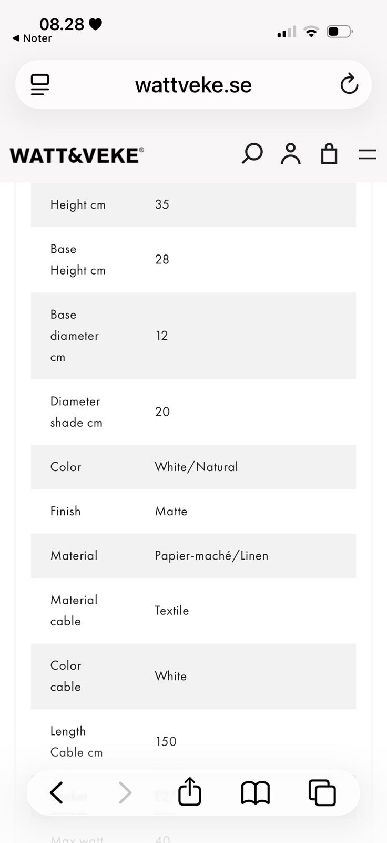Open the site search magnifier icon
The image size is (387, 843).
[252, 153]
